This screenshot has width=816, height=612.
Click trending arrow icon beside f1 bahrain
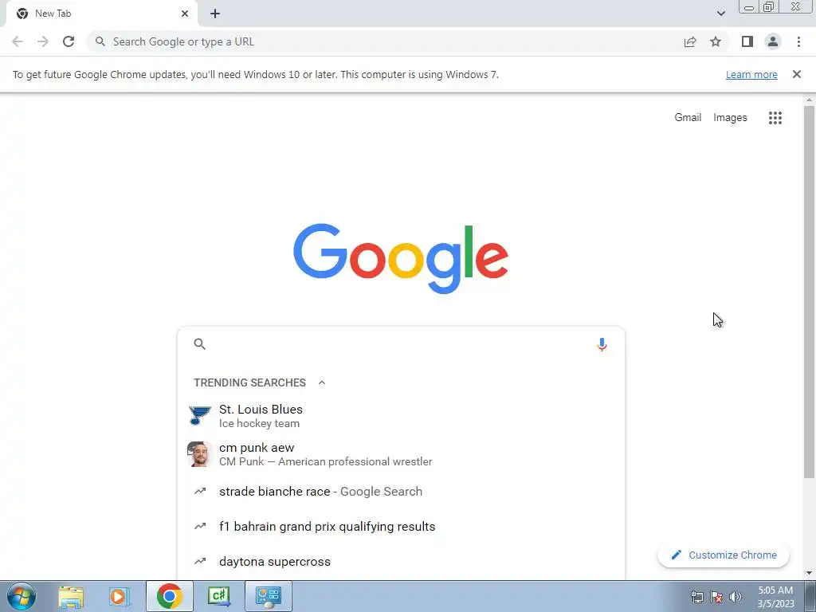click(200, 526)
